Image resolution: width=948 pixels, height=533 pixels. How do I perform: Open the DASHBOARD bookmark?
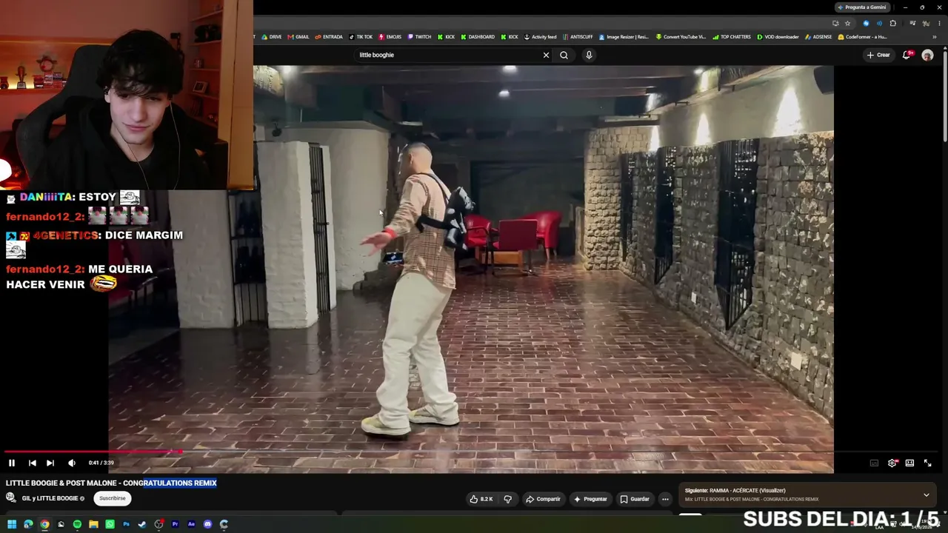(x=477, y=37)
